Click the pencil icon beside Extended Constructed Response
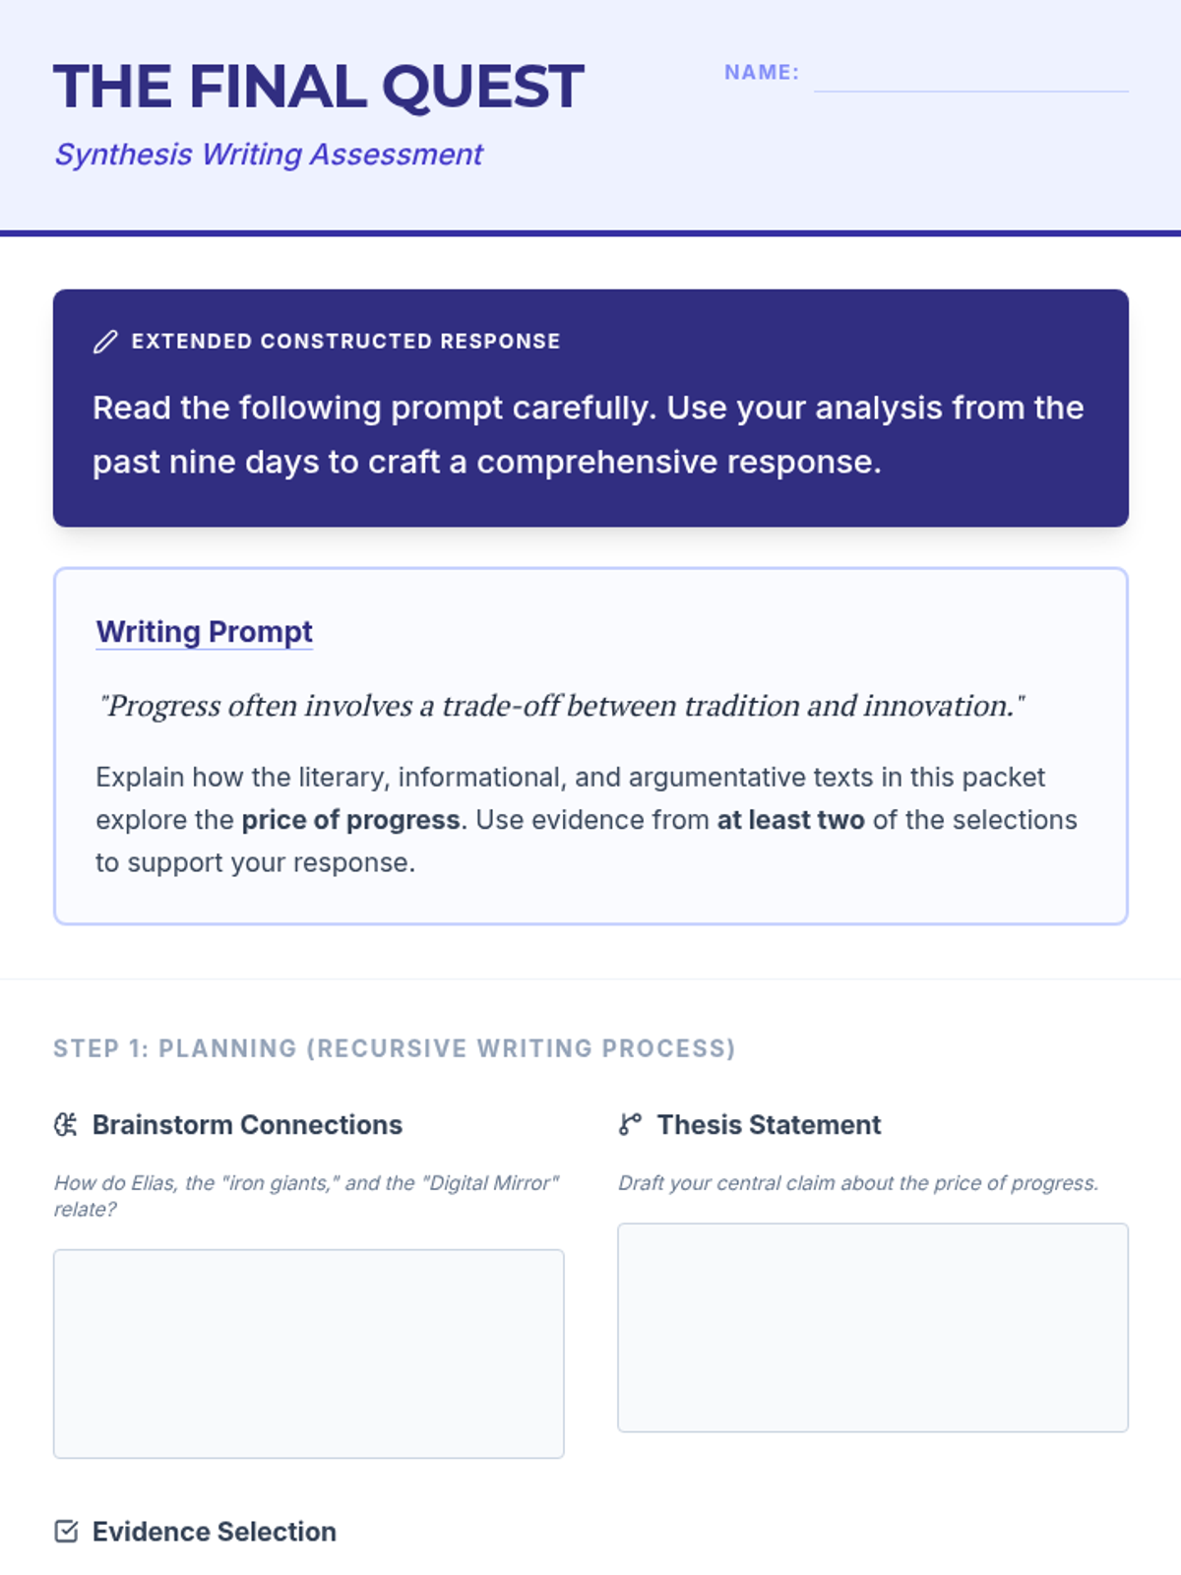The width and height of the screenshot is (1181, 1575). coord(105,342)
